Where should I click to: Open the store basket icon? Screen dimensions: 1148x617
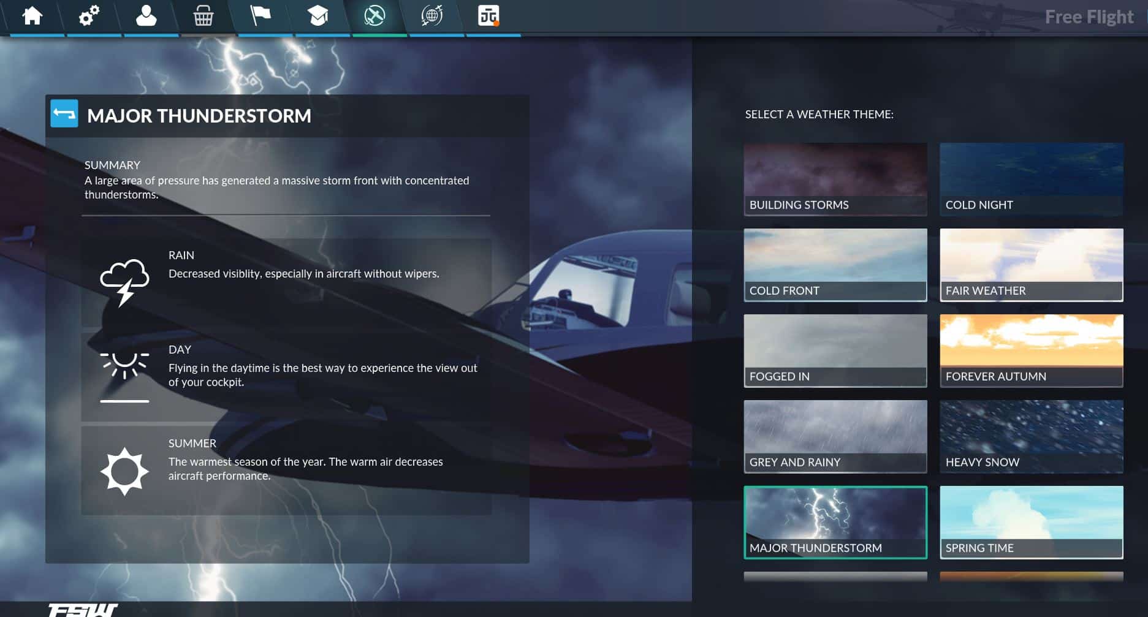tap(203, 16)
